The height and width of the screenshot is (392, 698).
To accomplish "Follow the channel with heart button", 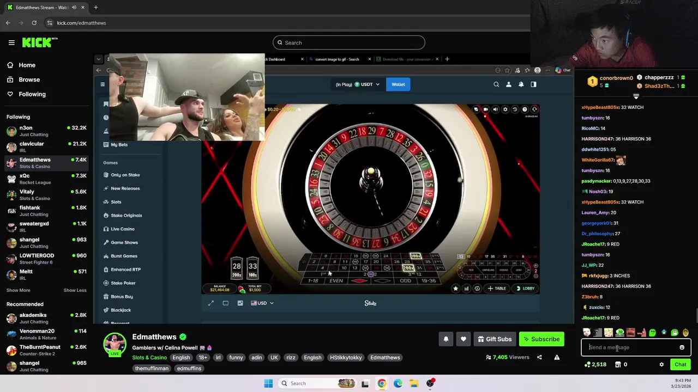I will (x=464, y=339).
